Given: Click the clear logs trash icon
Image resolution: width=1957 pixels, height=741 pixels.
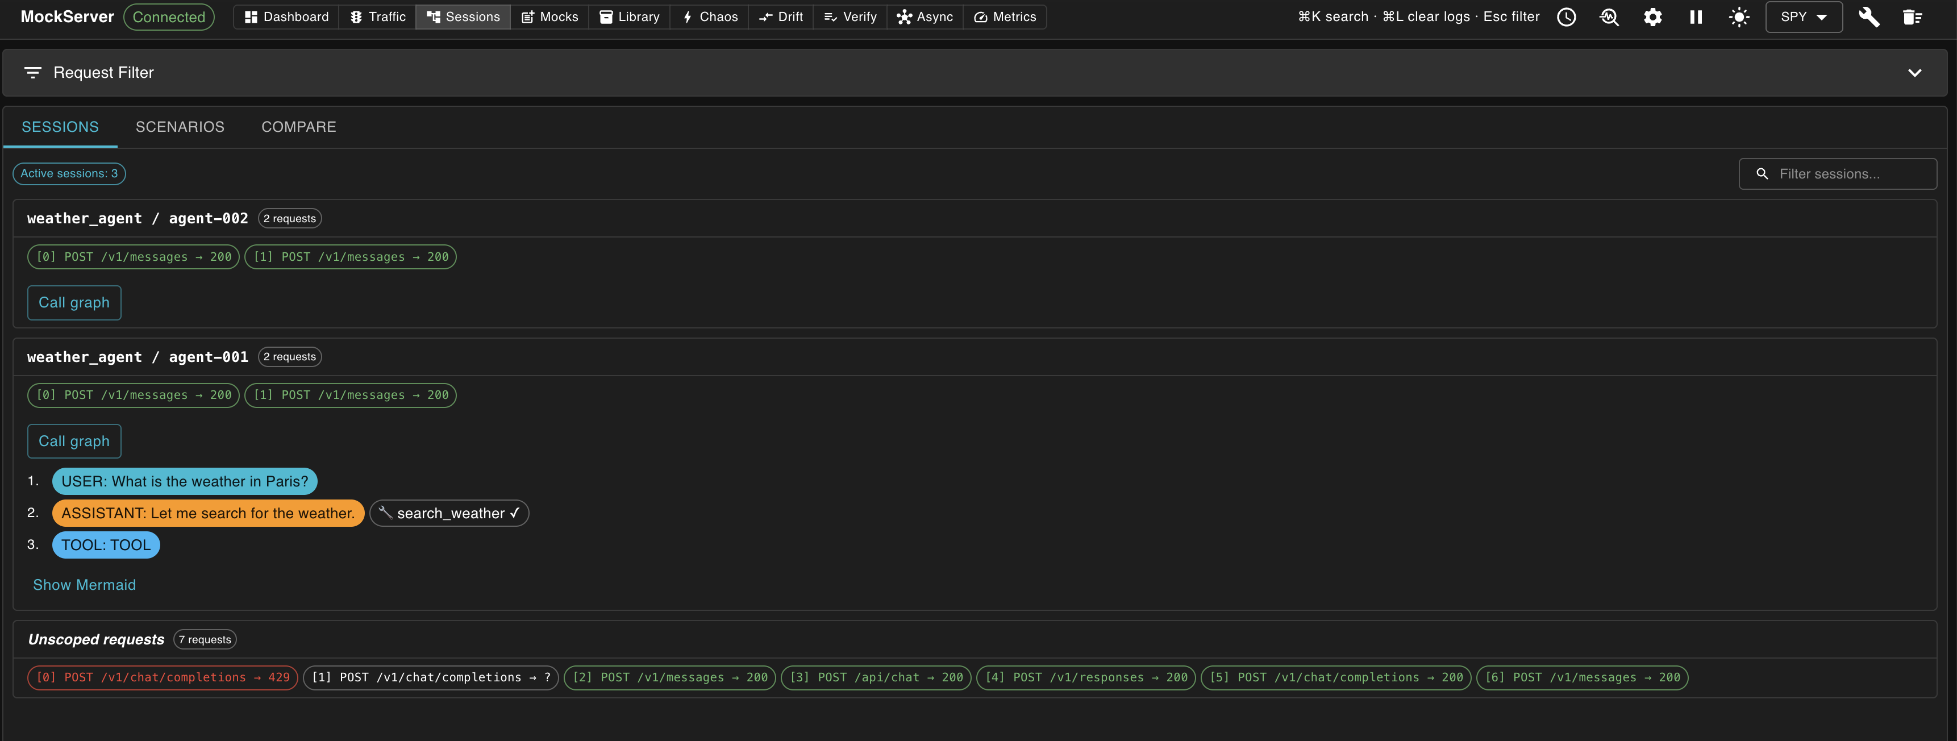Looking at the screenshot, I should pos(1912,18).
